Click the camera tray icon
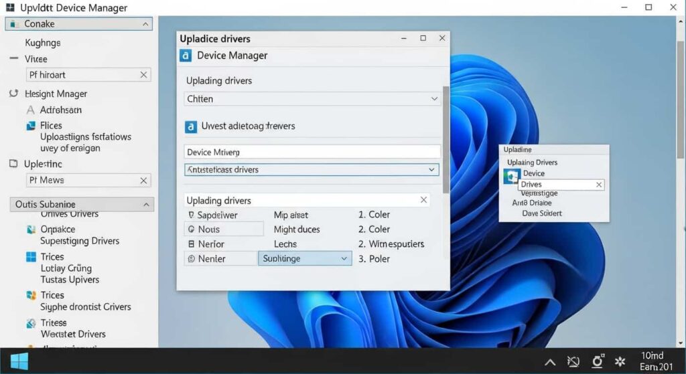This screenshot has width=686, height=374. [x=597, y=361]
